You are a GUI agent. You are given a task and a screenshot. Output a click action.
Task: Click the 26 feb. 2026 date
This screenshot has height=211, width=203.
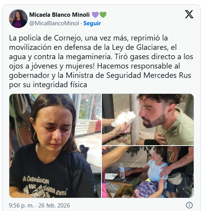click(x=54, y=206)
